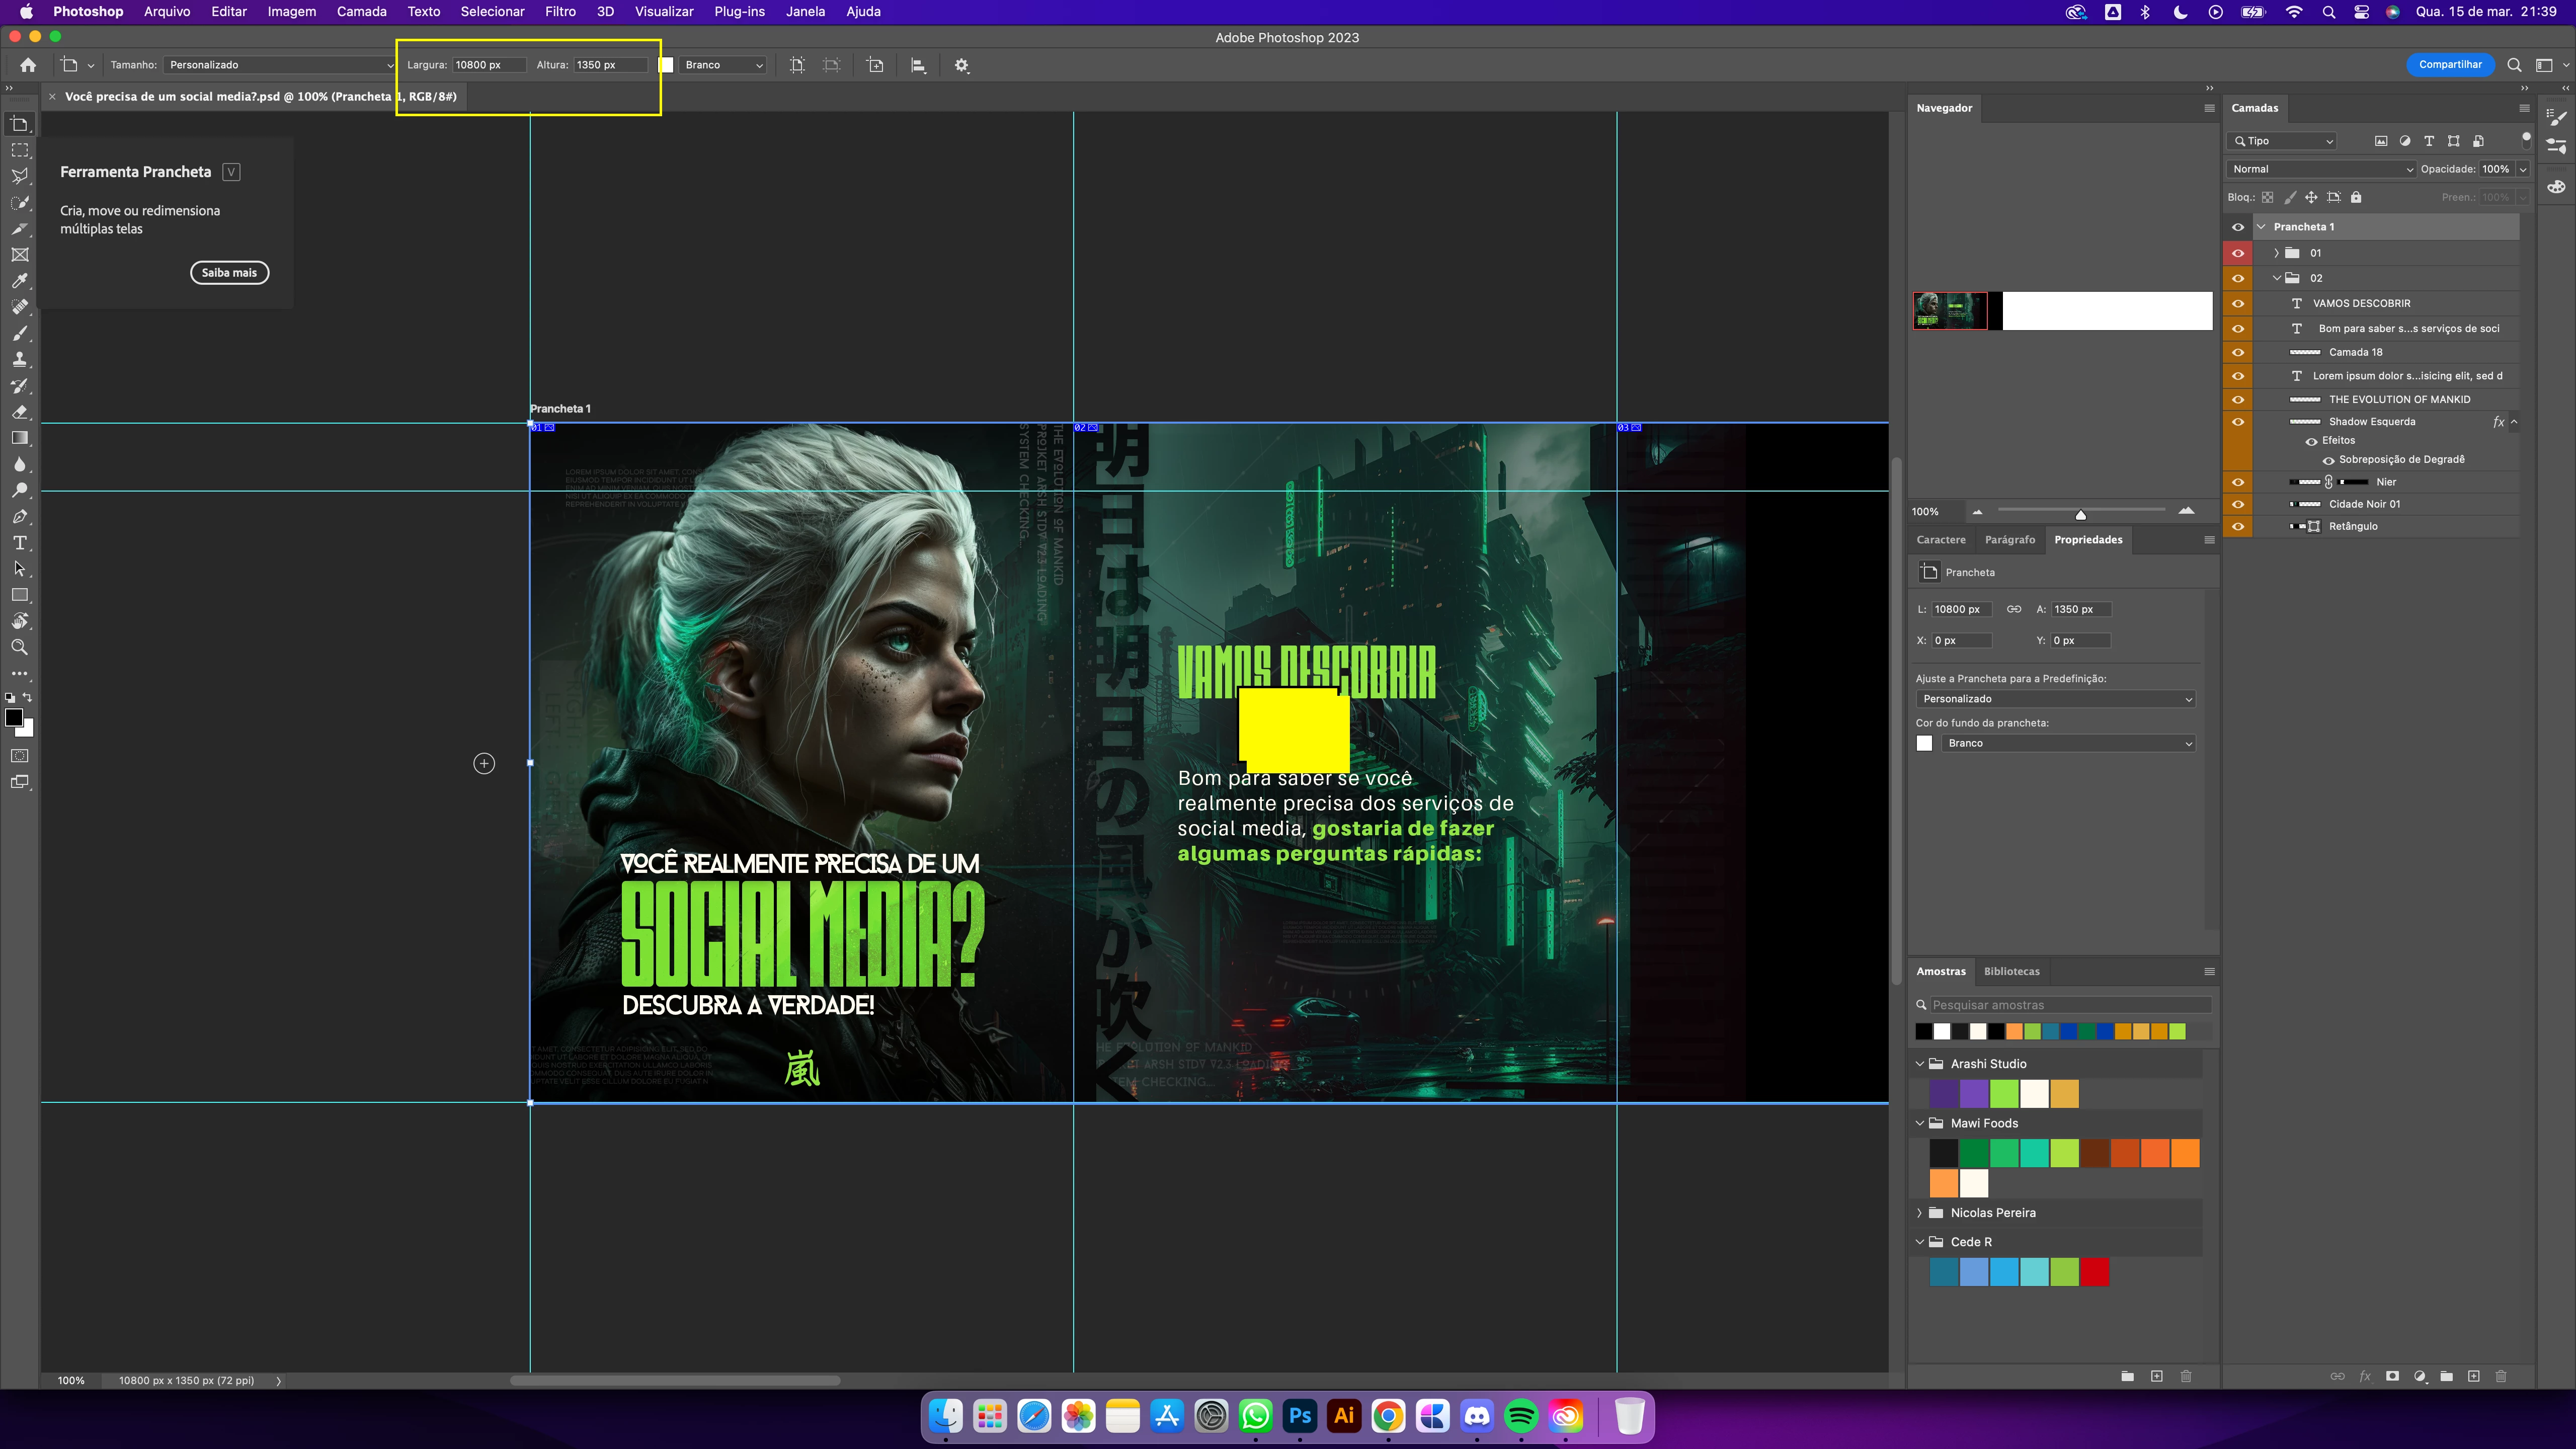
Task: Click the Largura width input field
Action: click(488, 65)
